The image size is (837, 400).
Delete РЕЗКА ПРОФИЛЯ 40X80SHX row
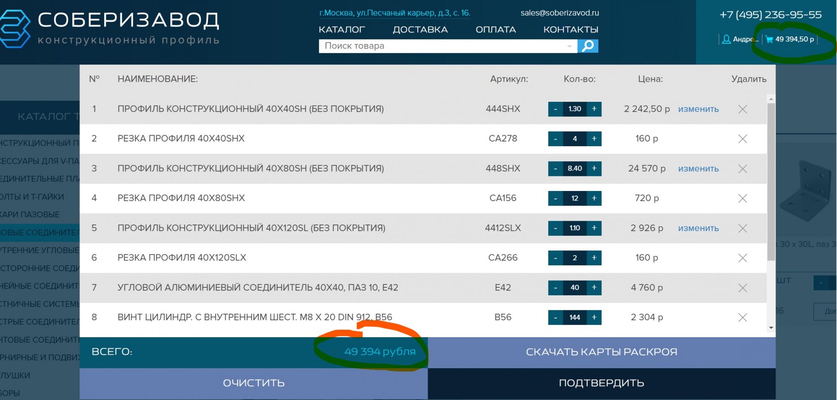click(x=742, y=199)
